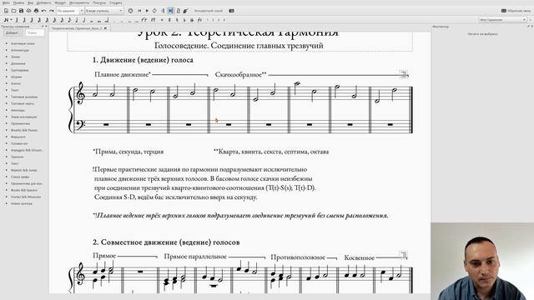
Task: Click the flip direction icon
Action: [199, 20]
